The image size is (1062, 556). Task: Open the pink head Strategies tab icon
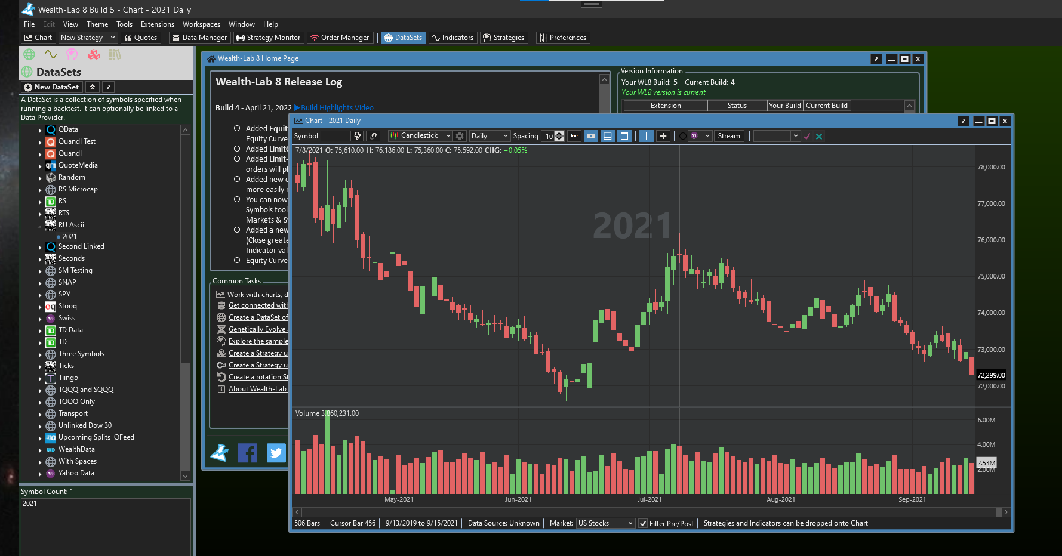point(72,54)
